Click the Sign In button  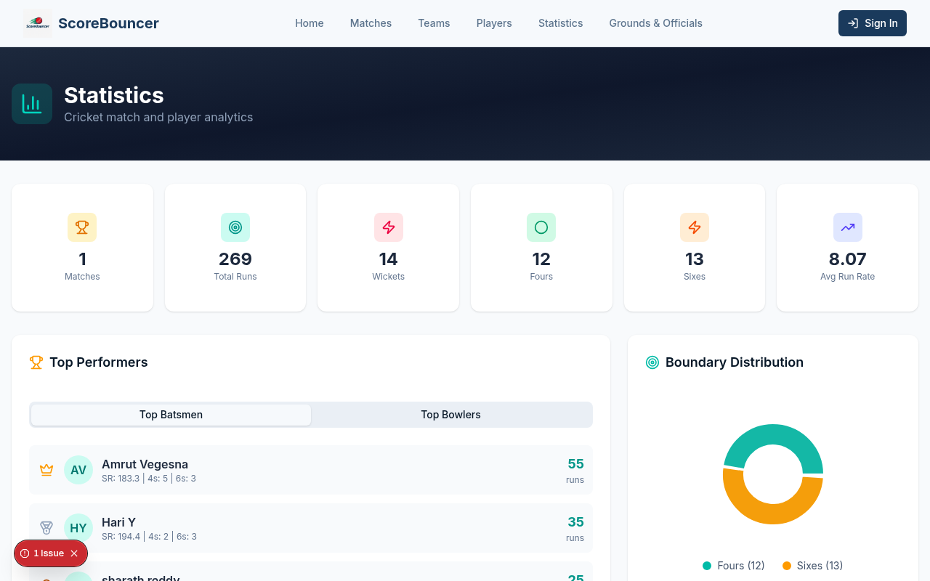(x=873, y=23)
